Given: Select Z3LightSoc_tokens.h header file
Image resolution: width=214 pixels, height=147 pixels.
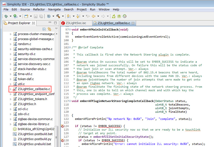Looking at the screenshot, I should pyautogui.click(x=32, y=99).
